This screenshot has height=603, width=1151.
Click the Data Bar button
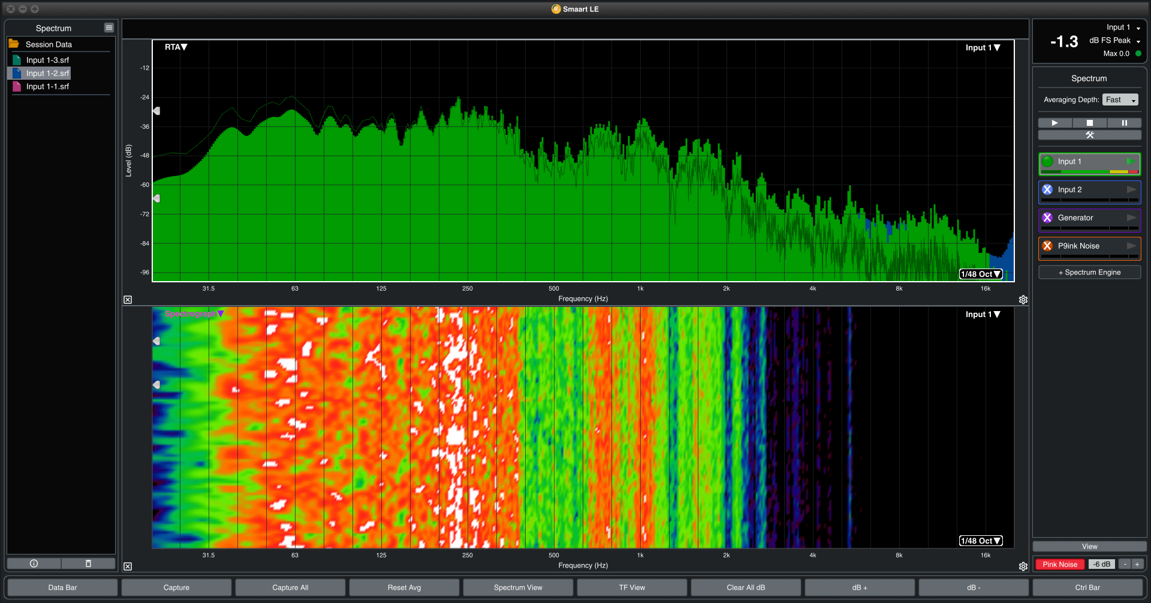click(x=62, y=587)
